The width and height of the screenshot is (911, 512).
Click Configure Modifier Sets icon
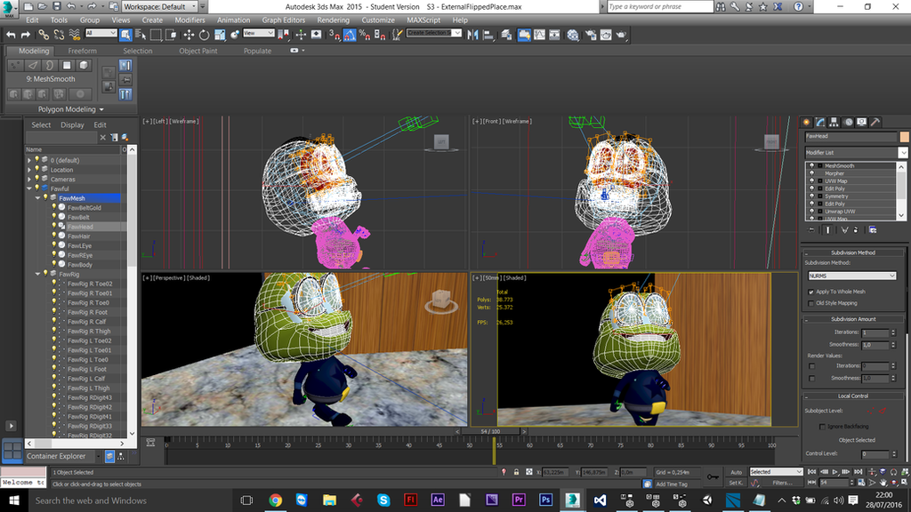point(873,230)
